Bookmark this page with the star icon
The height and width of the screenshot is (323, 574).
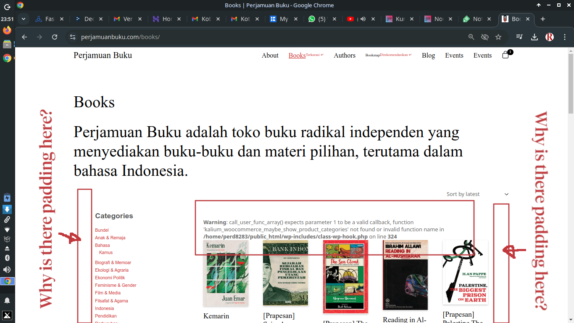click(498, 37)
